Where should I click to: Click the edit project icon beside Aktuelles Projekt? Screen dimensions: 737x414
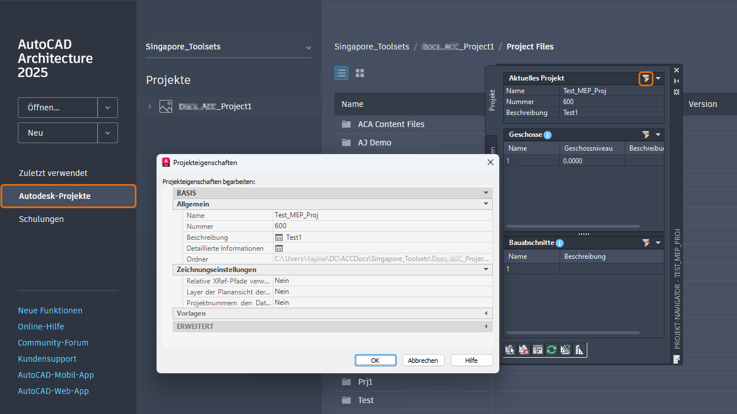646,78
